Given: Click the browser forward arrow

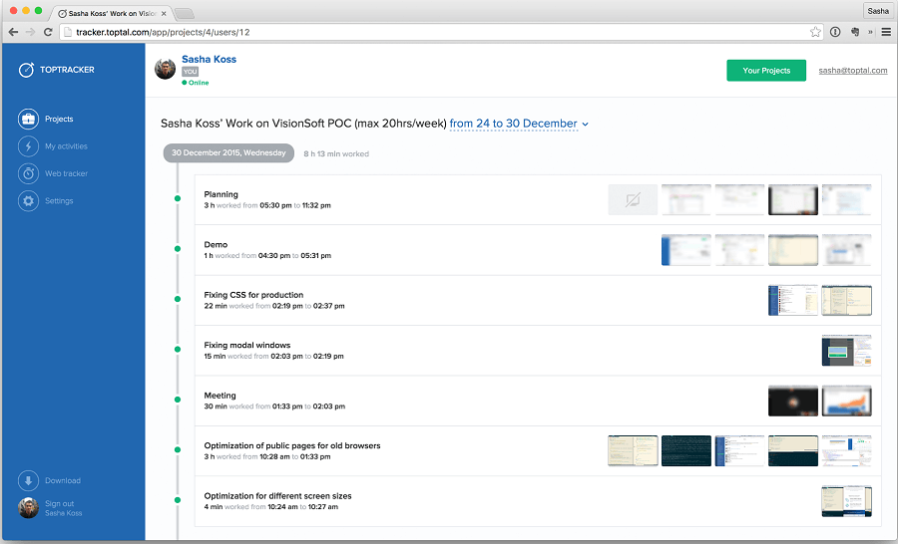Looking at the screenshot, I should tap(30, 32).
